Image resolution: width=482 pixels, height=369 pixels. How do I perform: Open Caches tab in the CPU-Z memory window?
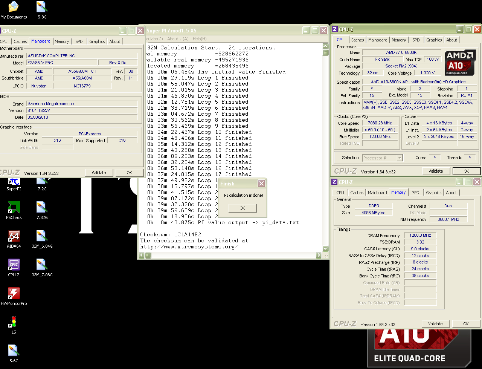point(357,193)
